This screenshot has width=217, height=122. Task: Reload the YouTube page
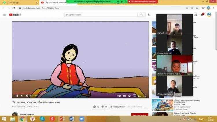[14, 8]
